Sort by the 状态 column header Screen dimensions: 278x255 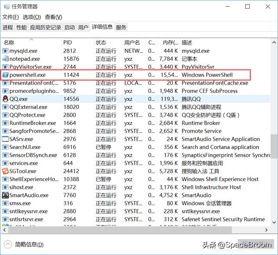click(x=108, y=43)
